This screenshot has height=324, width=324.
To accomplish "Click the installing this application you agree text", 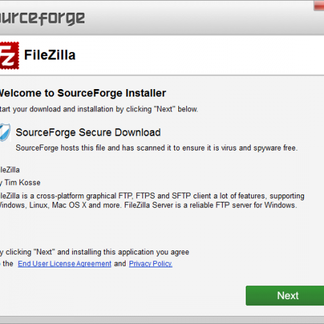I will pos(94,252).
